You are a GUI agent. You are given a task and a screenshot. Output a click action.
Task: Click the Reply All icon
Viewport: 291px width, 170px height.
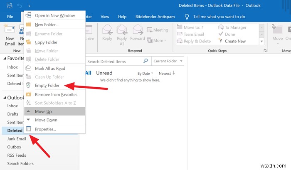point(122,30)
